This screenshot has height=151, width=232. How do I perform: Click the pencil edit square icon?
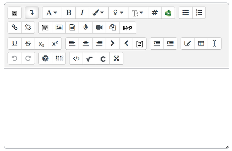point(188,44)
